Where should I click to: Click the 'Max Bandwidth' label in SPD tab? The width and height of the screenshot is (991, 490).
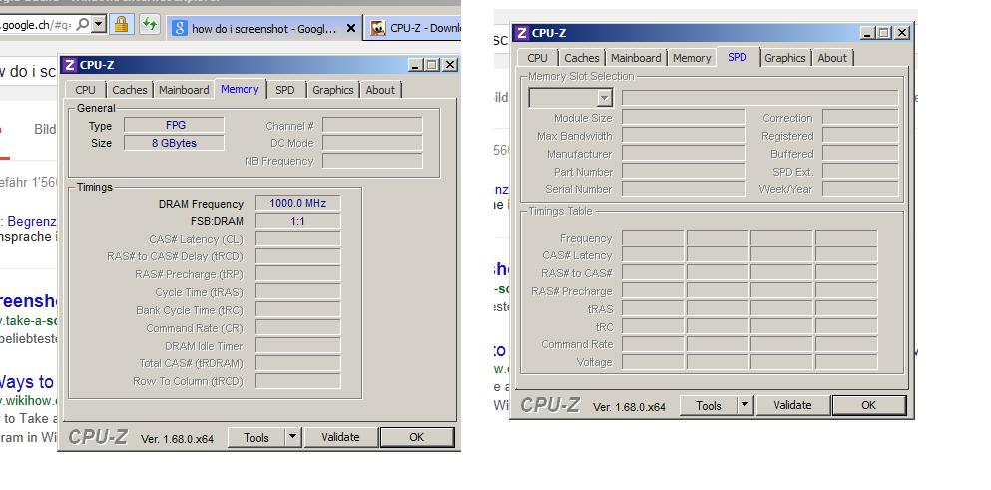coord(575,136)
